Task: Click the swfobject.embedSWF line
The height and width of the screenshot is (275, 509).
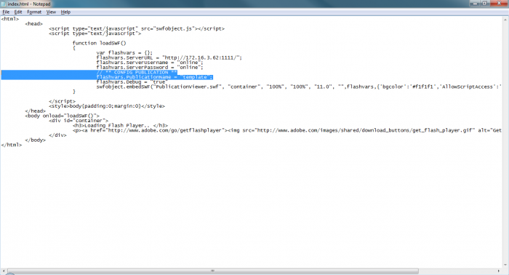Action: click(x=299, y=87)
